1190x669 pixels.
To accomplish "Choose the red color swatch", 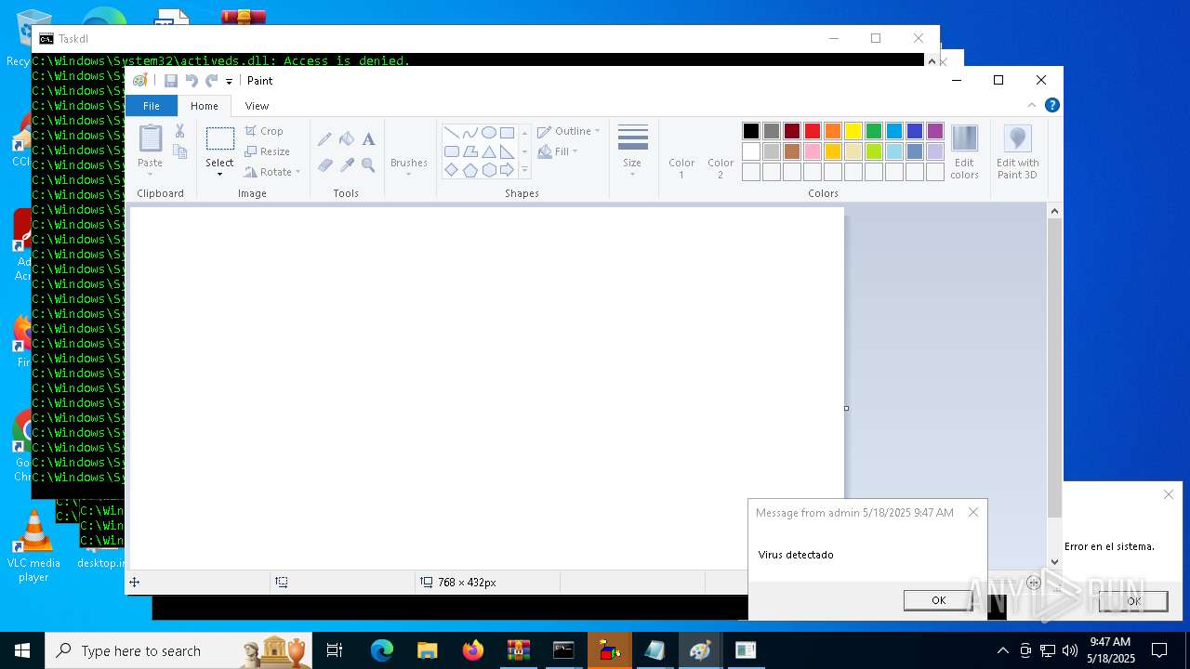I will [x=813, y=131].
